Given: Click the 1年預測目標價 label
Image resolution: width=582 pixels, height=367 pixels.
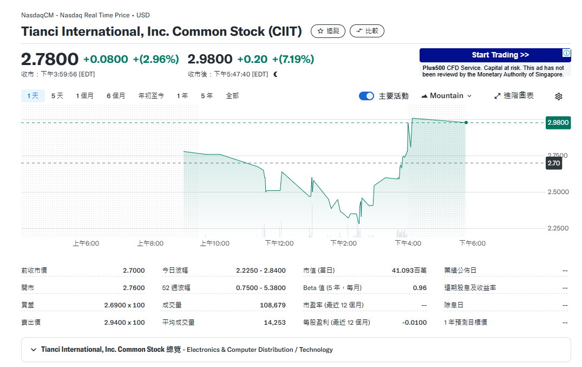Looking at the screenshot, I should tap(466, 323).
